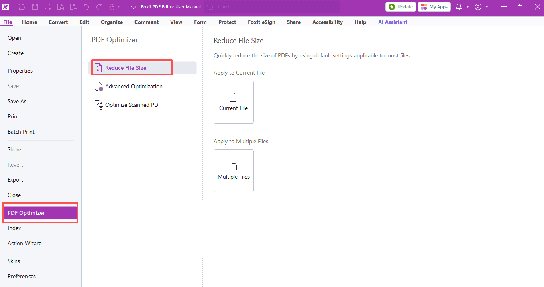544x287 pixels.
Task: Open the Share ribbon tab
Action: point(294,22)
